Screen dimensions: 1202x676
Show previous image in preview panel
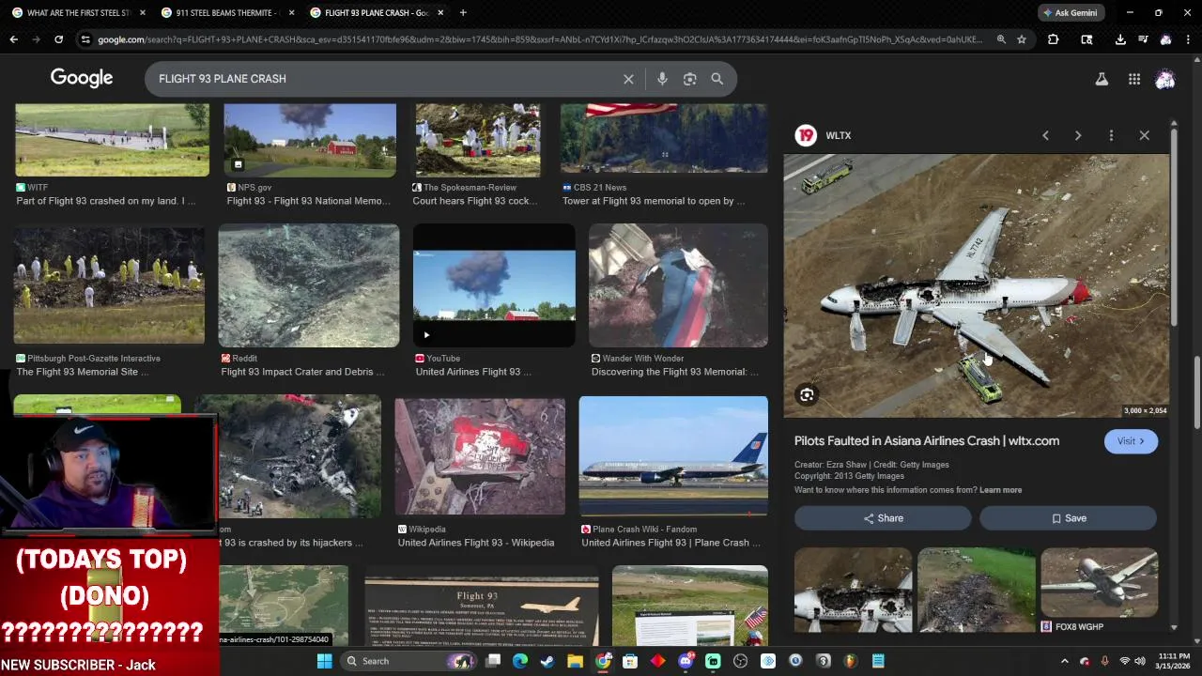[1045, 135]
